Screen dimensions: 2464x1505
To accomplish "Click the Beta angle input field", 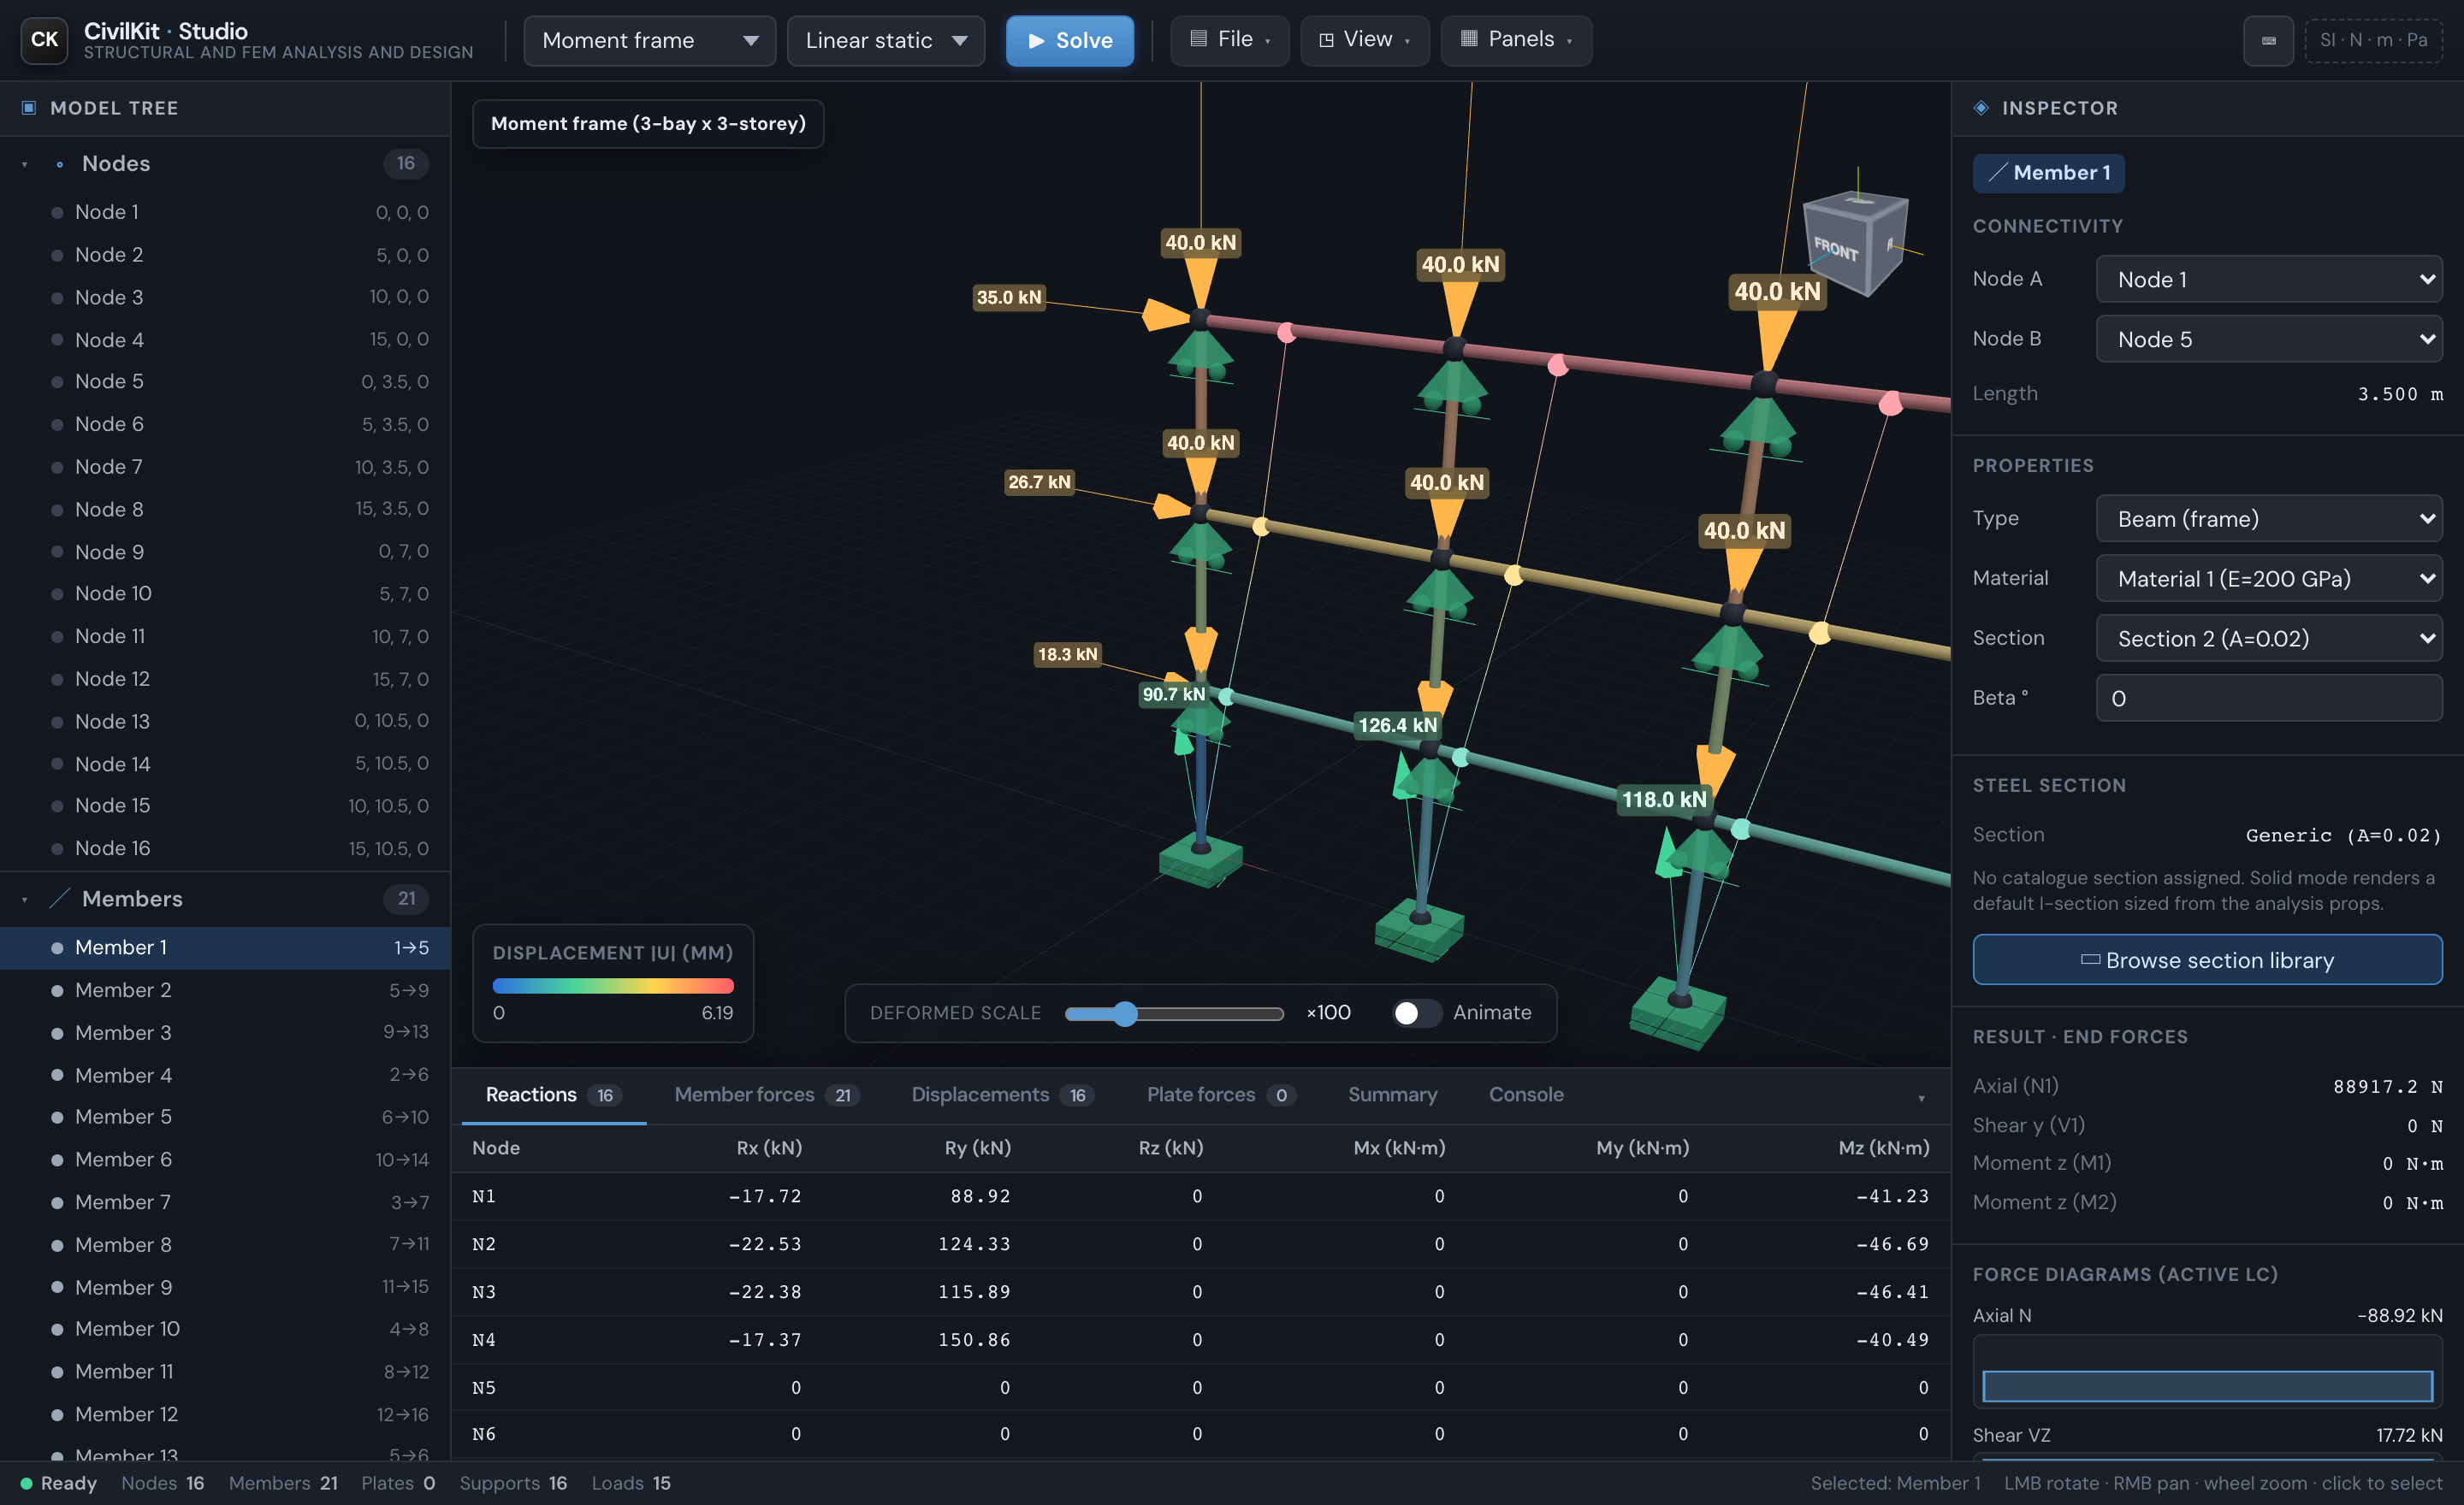I will [x=2268, y=698].
